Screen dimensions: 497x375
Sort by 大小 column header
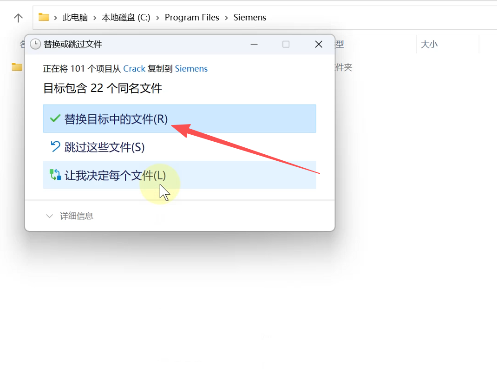[429, 45]
